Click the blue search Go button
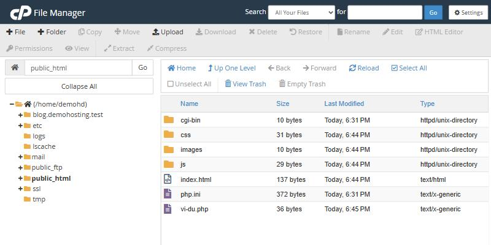 (x=433, y=12)
